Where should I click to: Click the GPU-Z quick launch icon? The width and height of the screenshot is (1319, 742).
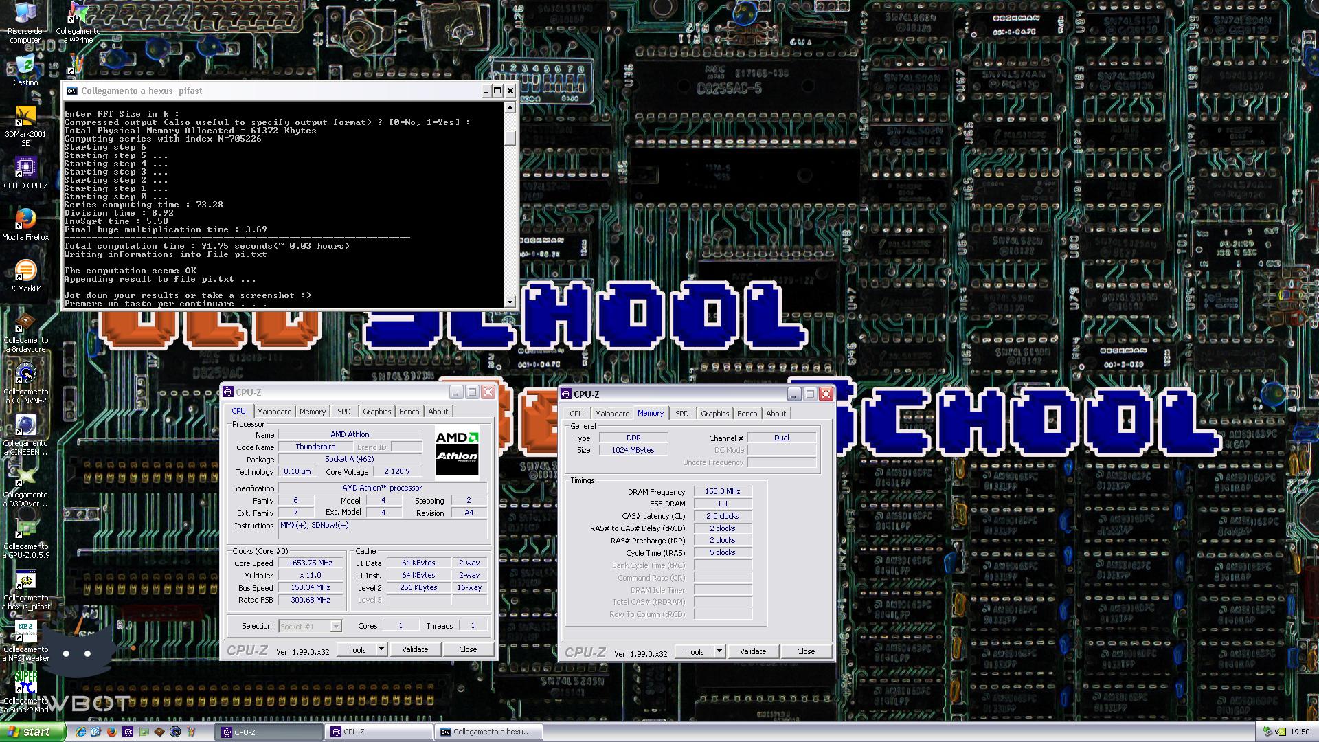pos(143,732)
